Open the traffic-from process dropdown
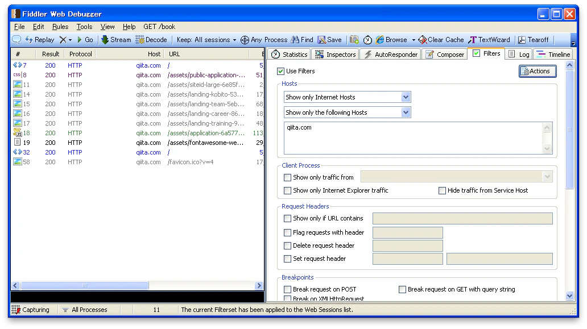Screen dimensions: 587x329 pyautogui.click(x=547, y=177)
